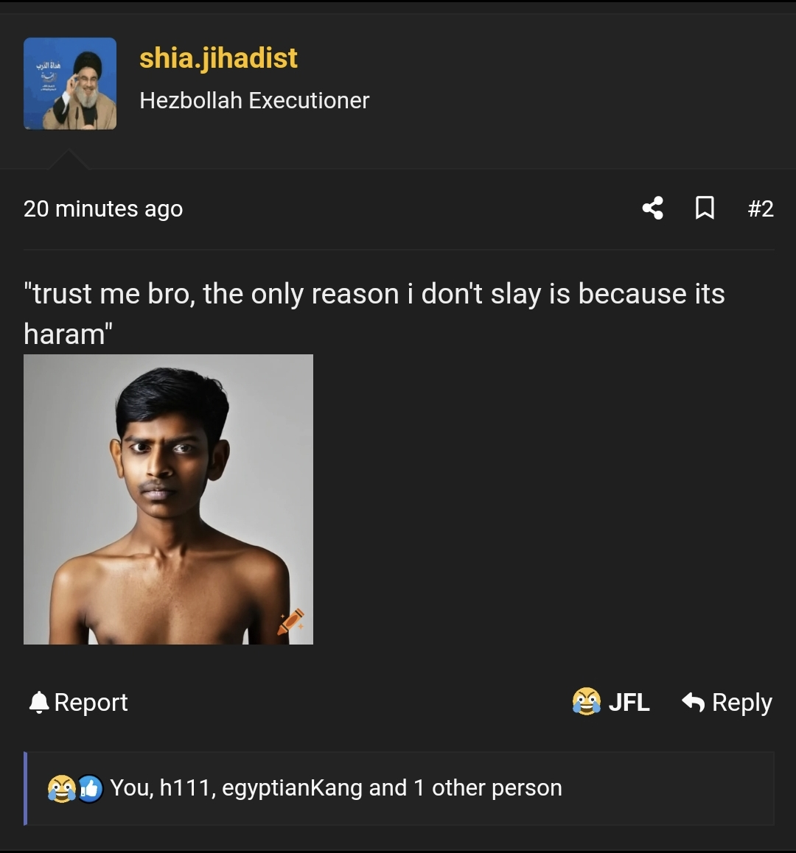796x853 pixels.
Task: Click the reply arrow icon
Action: pyautogui.click(x=693, y=702)
